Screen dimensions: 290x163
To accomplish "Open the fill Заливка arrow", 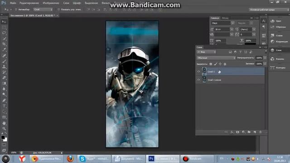I will coord(265,64).
